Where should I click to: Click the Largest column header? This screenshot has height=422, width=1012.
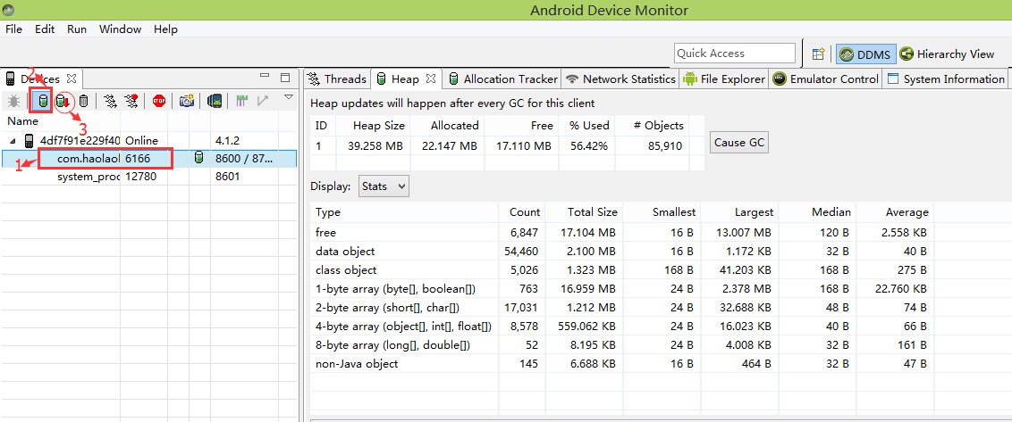pyautogui.click(x=739, y=212)
